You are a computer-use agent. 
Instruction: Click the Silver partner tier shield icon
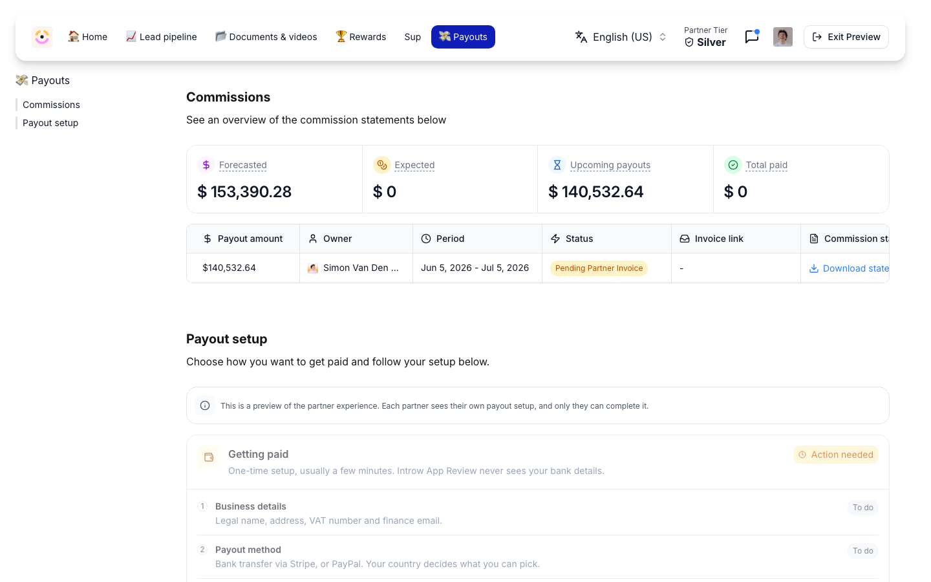pyautogui.click(x=689, y=43)
